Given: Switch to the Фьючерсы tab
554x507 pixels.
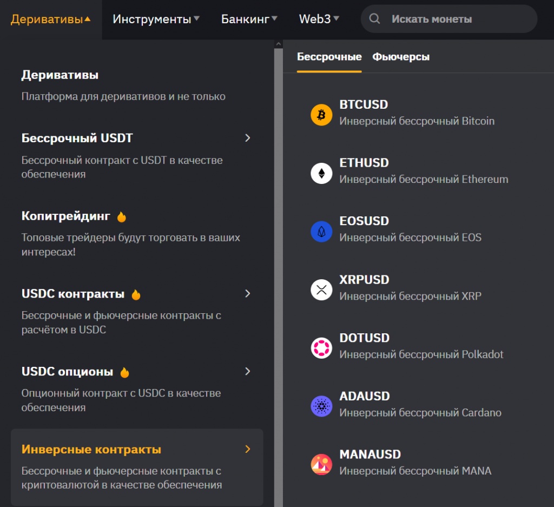Looking at the screenshot, I should click(x=401, y=57).
